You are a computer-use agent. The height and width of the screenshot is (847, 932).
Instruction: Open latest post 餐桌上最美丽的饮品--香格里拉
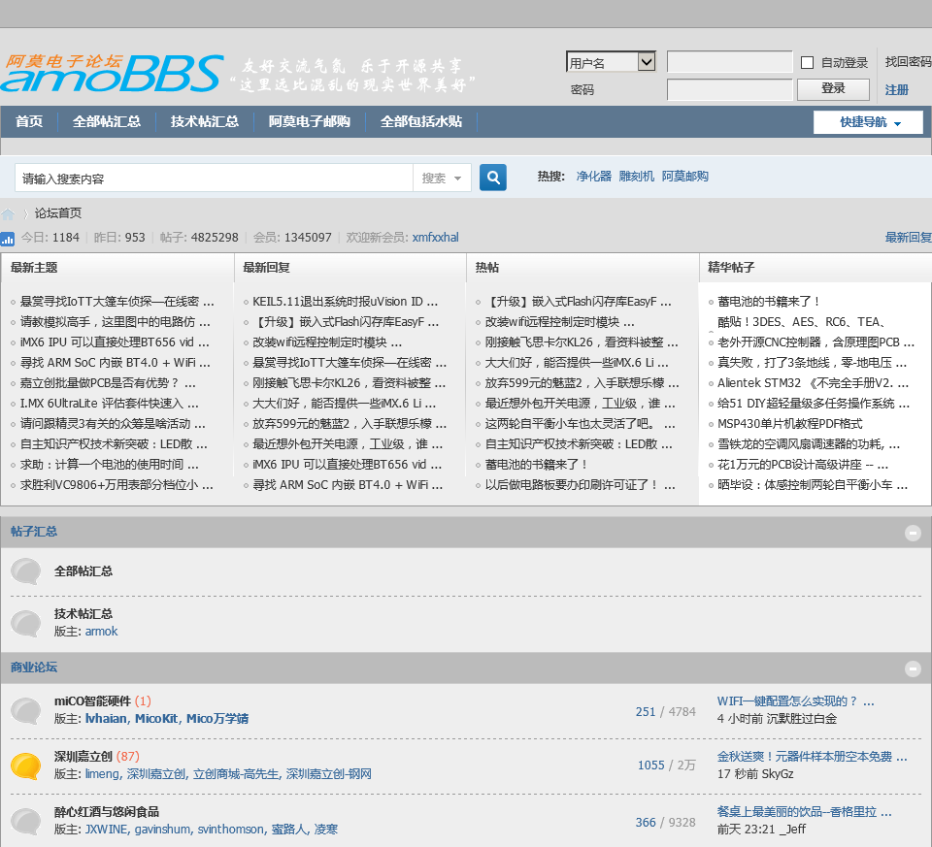804,811
